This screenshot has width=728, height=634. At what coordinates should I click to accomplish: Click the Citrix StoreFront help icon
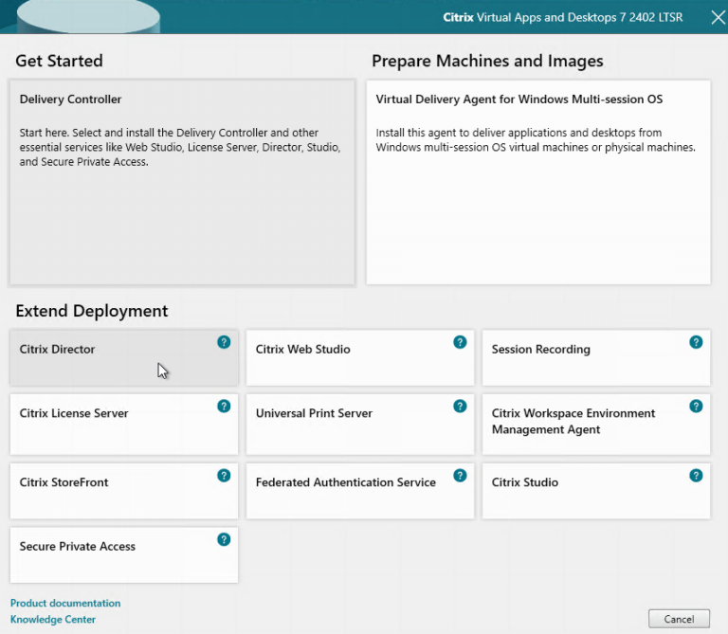click(x=224, y=475)
